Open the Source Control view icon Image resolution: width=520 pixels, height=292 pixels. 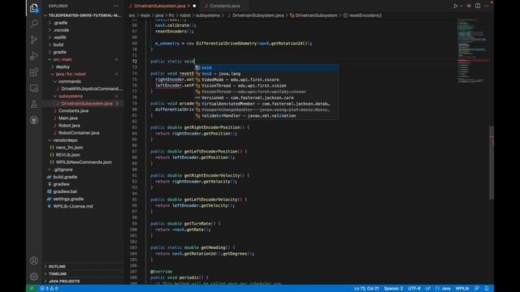[x=34, y=40]
